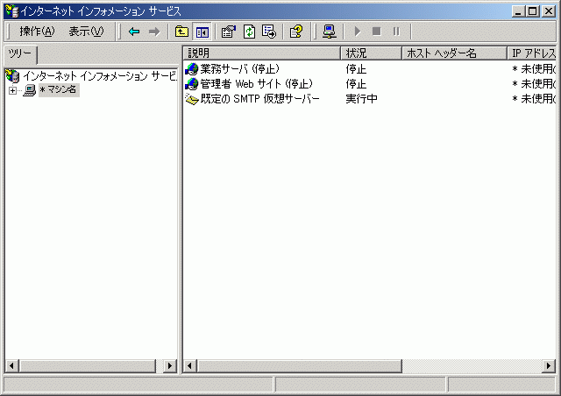Minimize the IIS console window
This screenshot has width=561, height=396.
(x=518, y=11)
